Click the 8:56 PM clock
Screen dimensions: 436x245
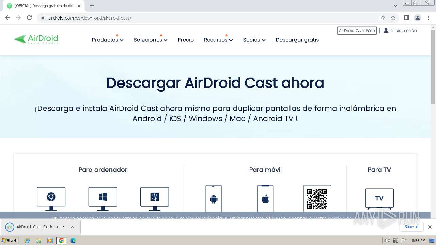pos(418,241)
